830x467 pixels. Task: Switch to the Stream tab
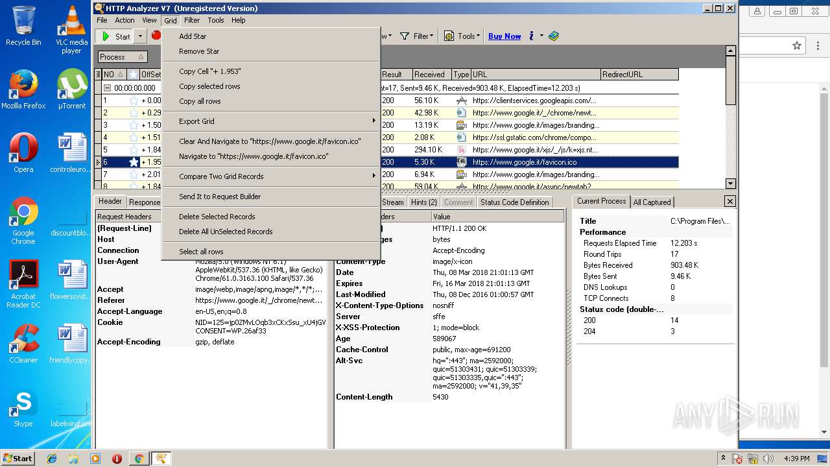pos(393,202)
